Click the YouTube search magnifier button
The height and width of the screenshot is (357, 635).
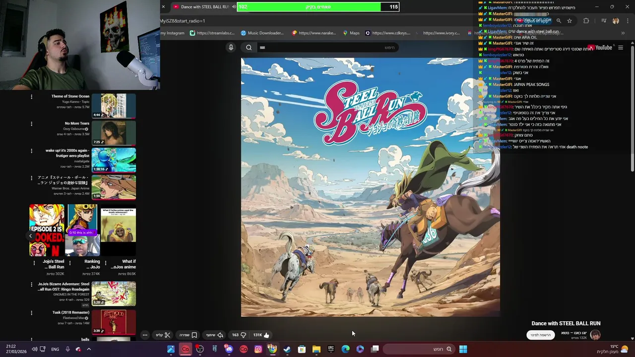(249, 48)
